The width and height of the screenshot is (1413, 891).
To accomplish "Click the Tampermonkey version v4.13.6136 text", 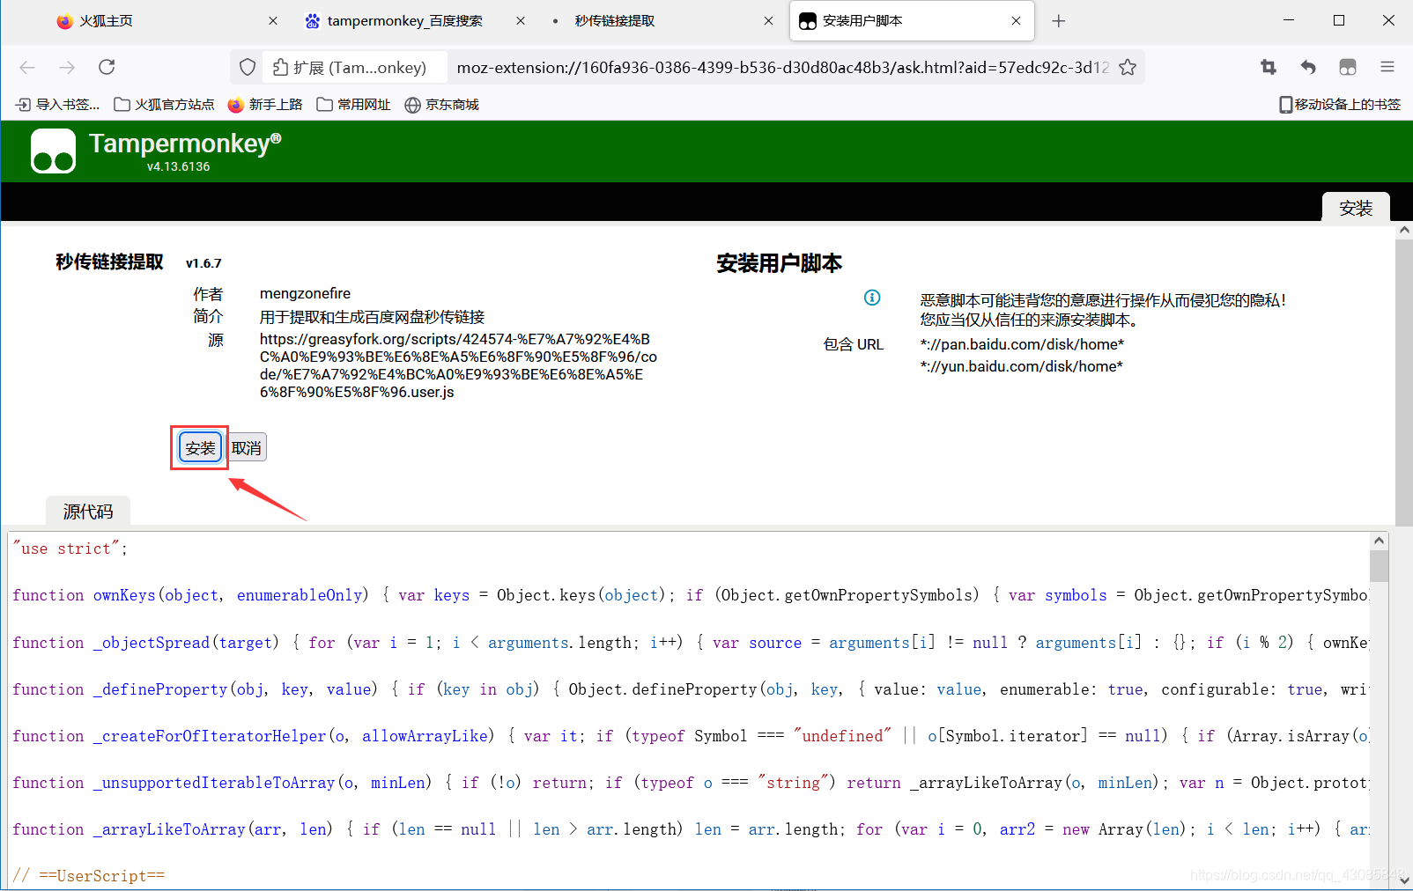I will (x=179, y=166).
